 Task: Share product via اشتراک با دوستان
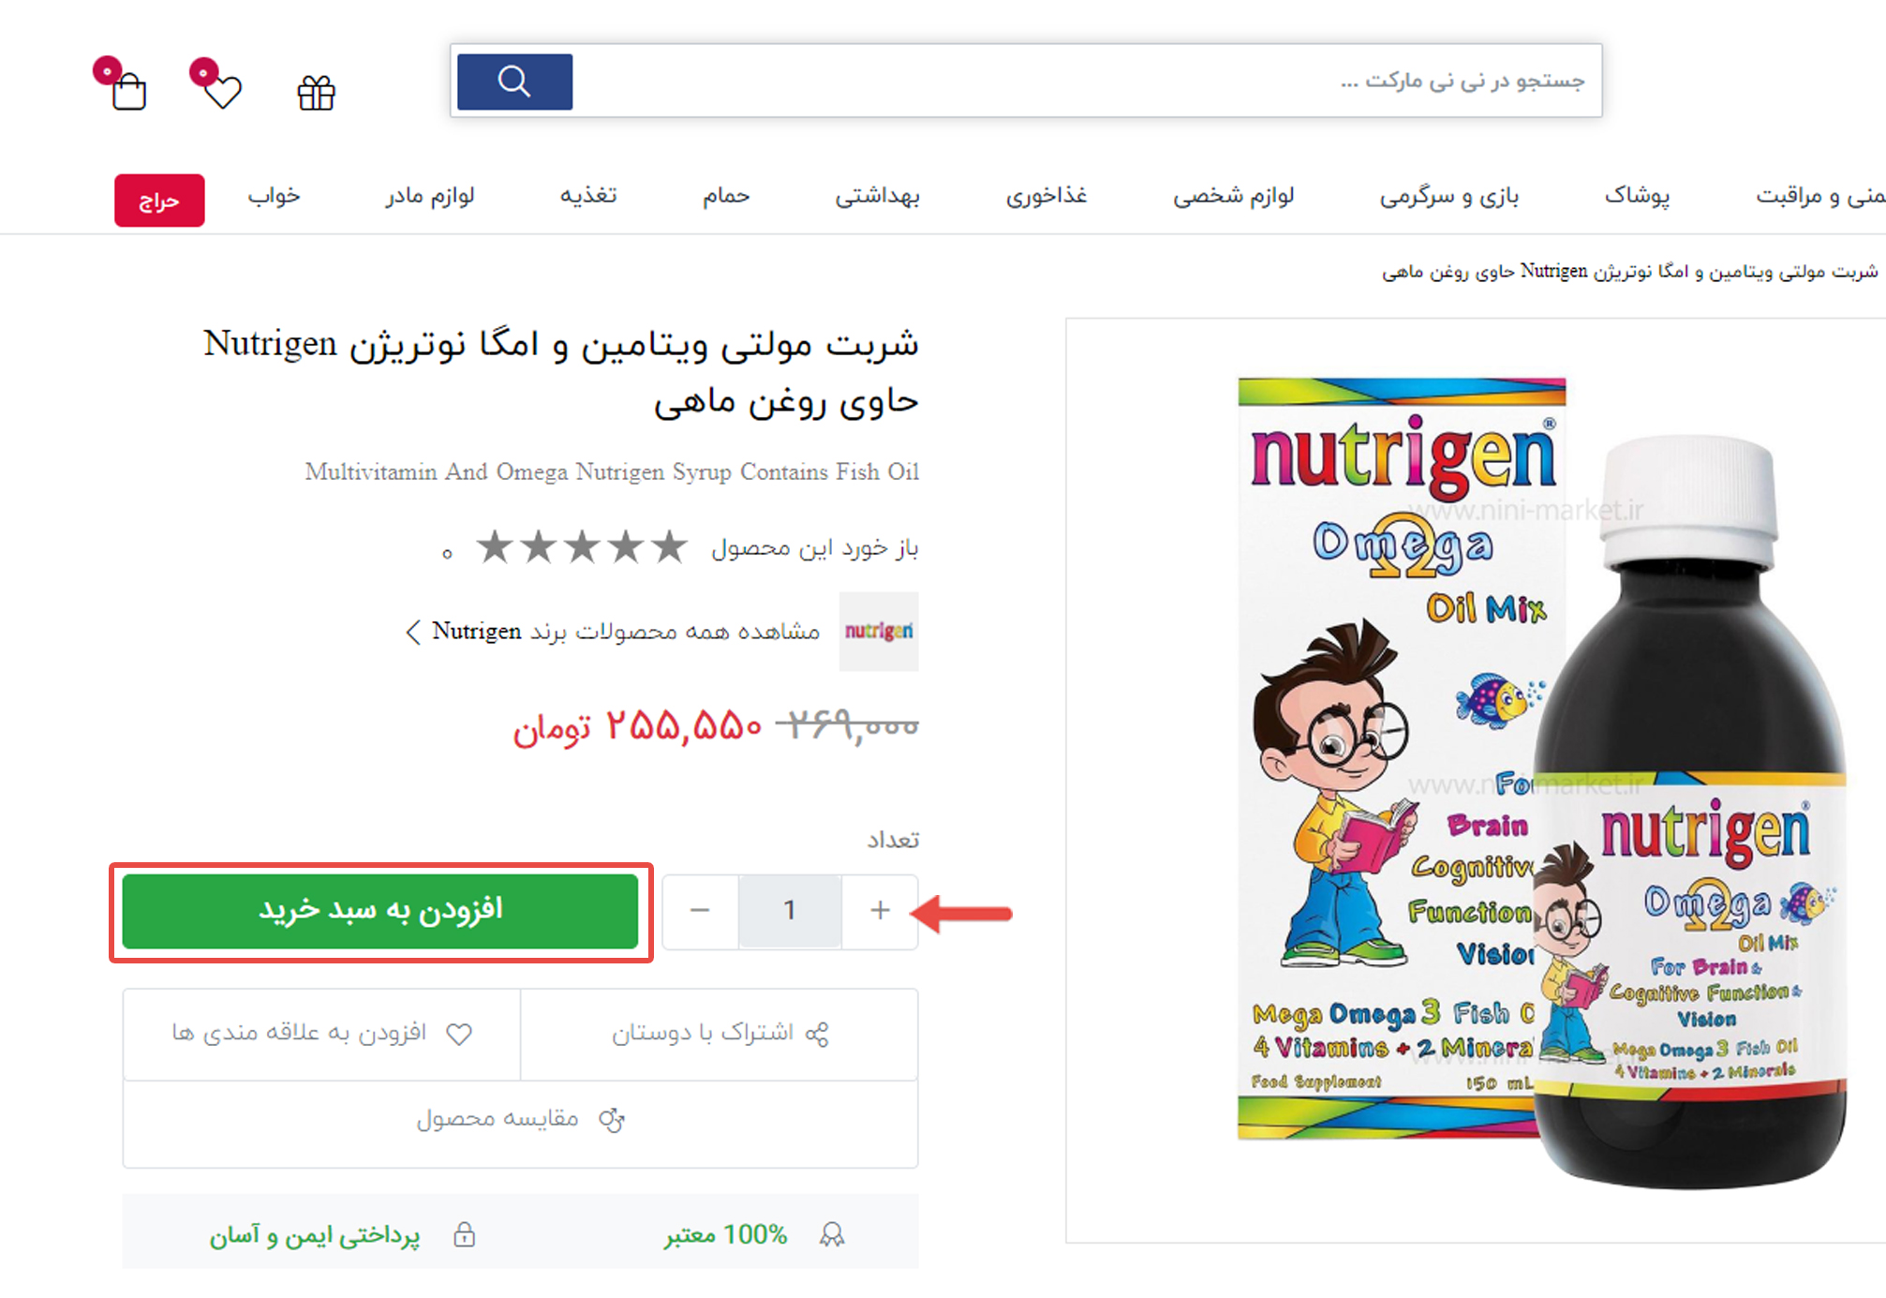pyautogui.click(x=720, y=1034)
